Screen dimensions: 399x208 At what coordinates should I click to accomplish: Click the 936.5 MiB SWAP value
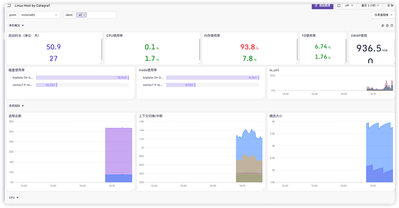tap(372, 48)
